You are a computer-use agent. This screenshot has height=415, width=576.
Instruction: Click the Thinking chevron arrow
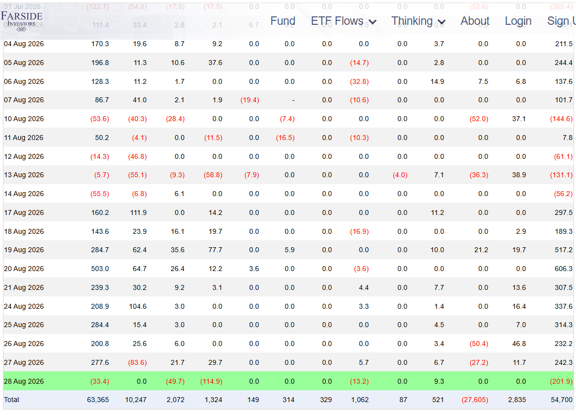click(x=441, y=22)
